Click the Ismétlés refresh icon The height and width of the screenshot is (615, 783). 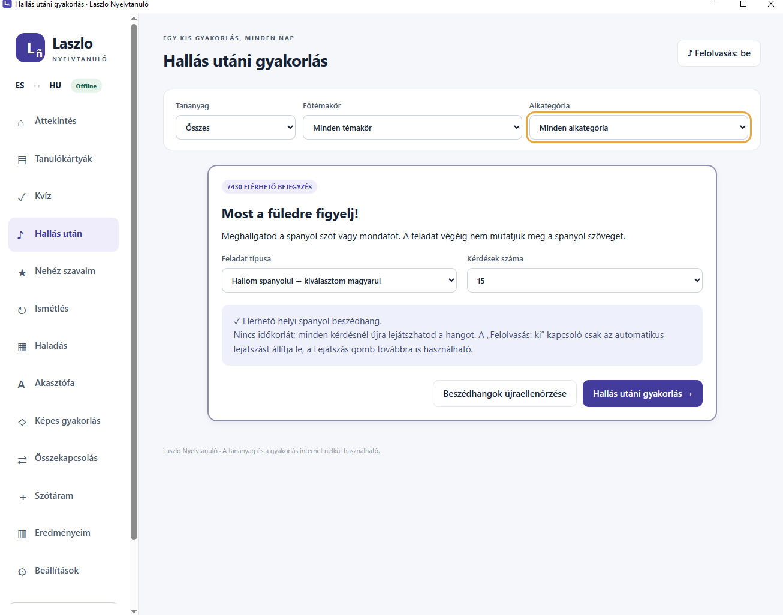pos(22,310)
